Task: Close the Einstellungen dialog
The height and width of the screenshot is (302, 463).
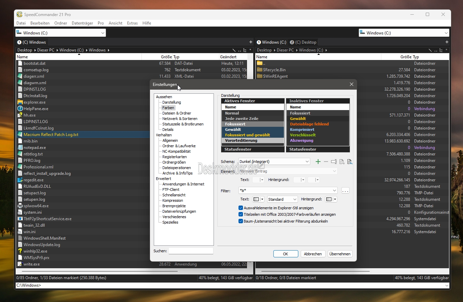Action: tap(352, 85)
